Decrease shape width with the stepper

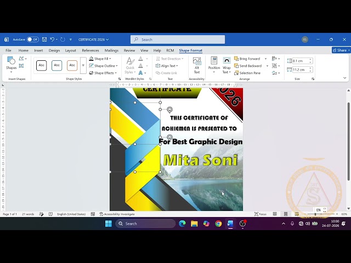pyautogui.click(x=310, y=71)
